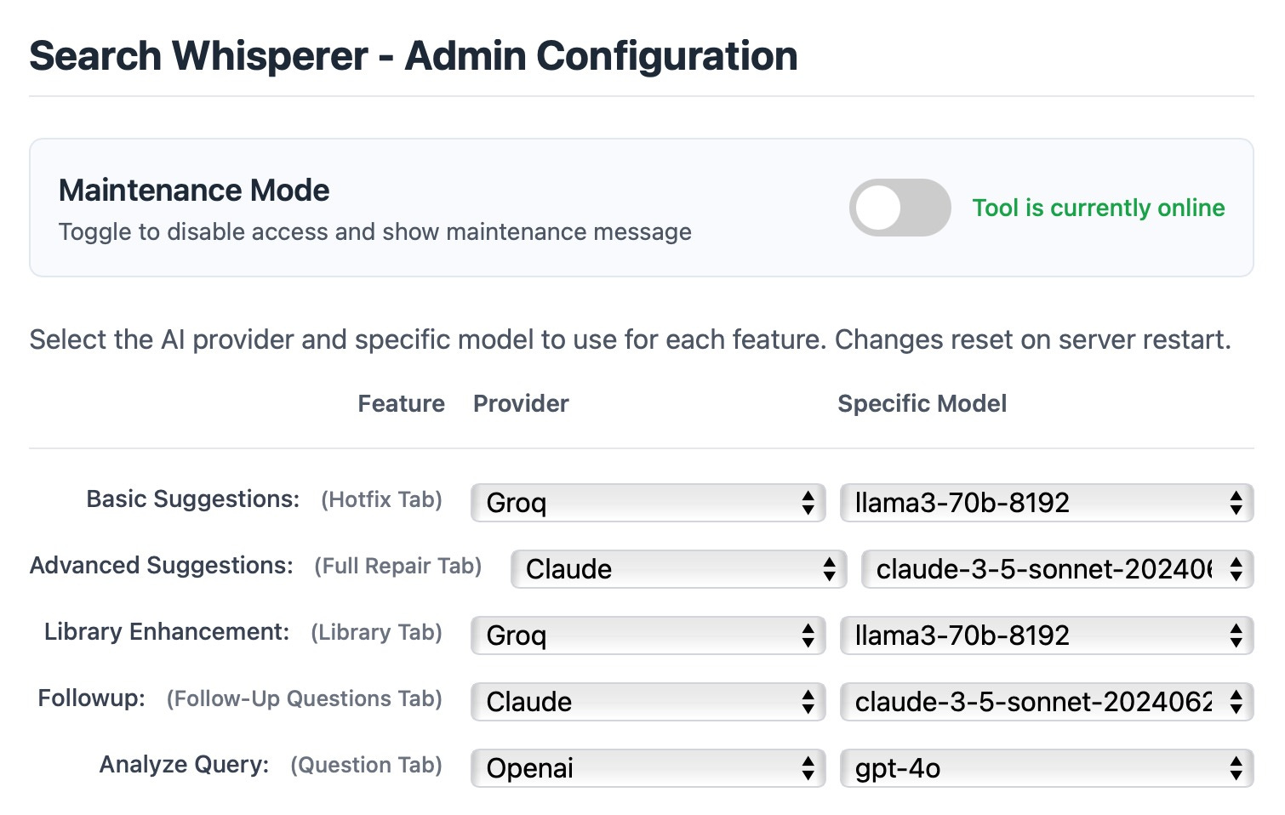Open the Followup provider dropdown showing Claude
This screenshot has height=815, width=1285.
(647, 701)
